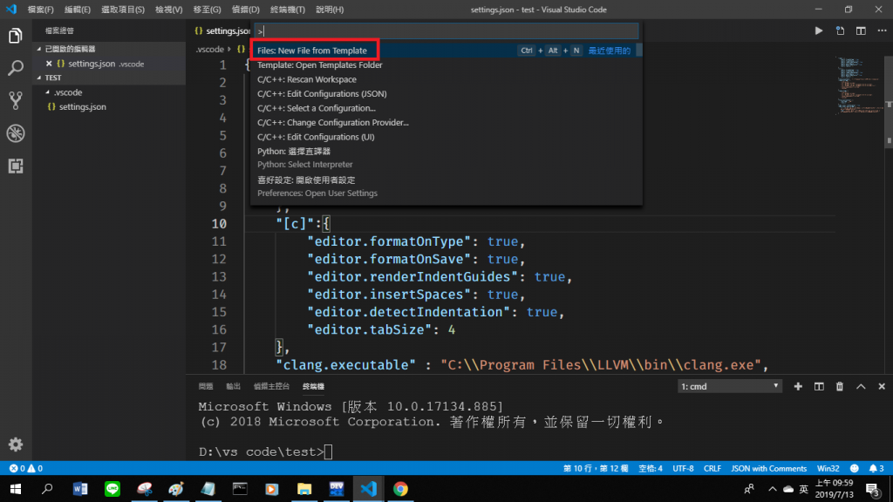893x502 pixels.
Task: Open command prompt from the taskbar
Action: 240,489
